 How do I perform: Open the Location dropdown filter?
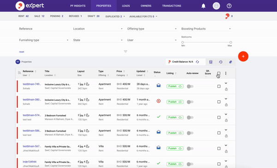pyautogui.click(x=98, y=29)
